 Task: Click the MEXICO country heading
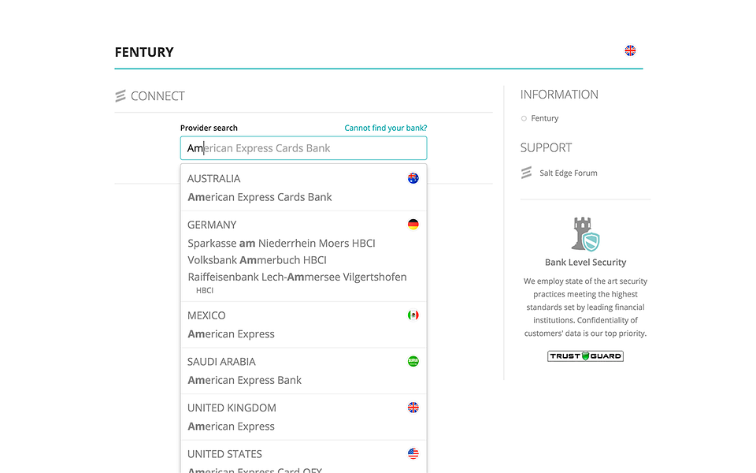pyautogui.click(x=206, y=315)
